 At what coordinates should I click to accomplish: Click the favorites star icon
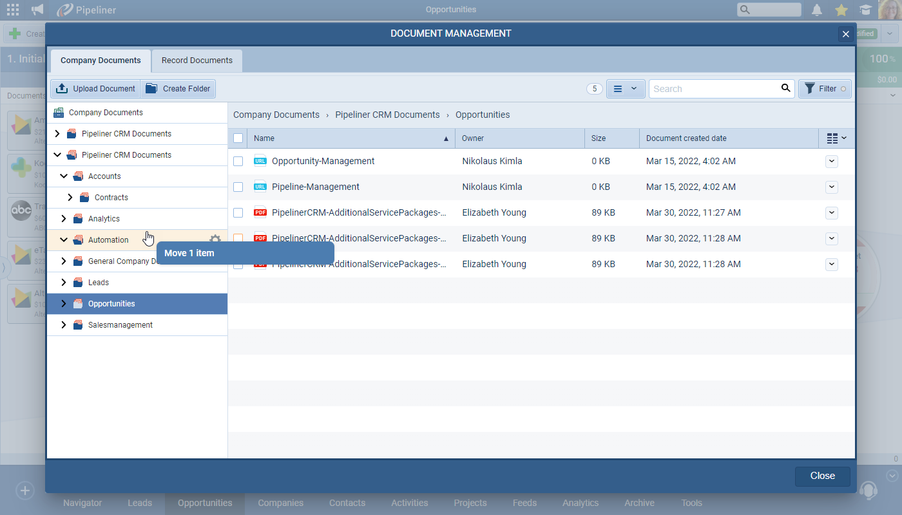tap(841, 10)
